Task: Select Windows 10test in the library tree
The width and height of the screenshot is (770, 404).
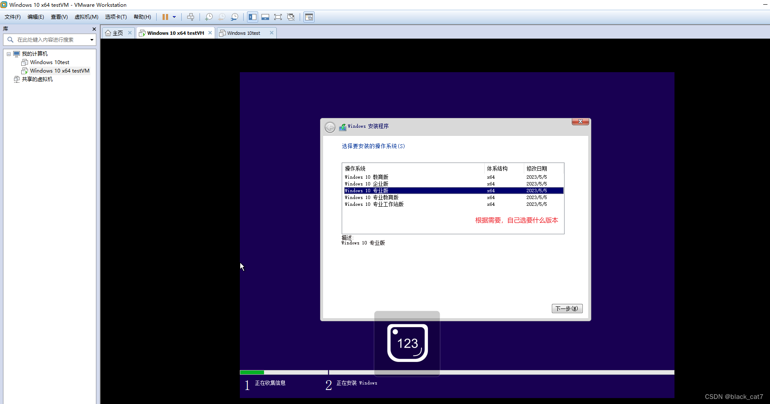Action: click(49, 62)
